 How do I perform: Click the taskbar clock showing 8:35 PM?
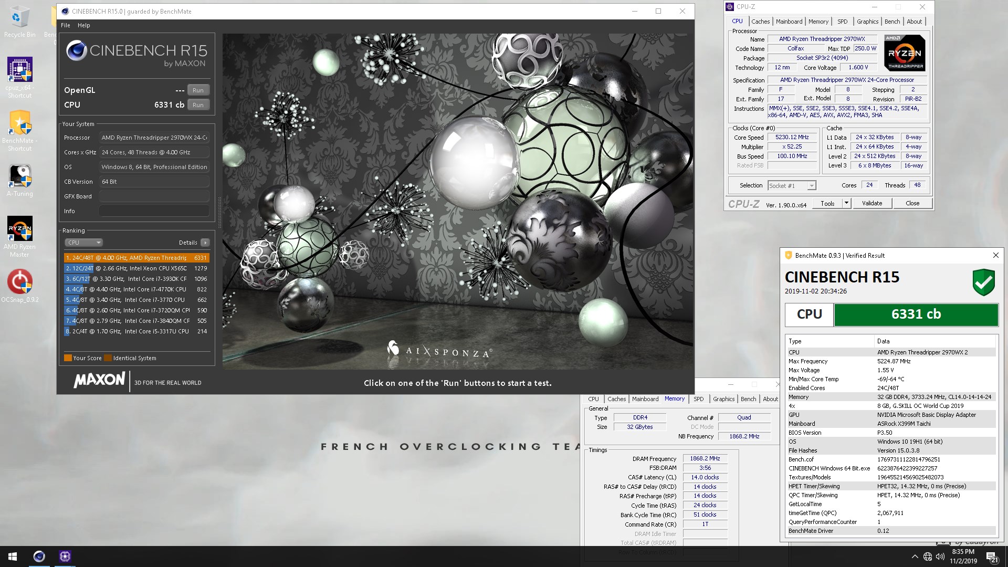963,556
